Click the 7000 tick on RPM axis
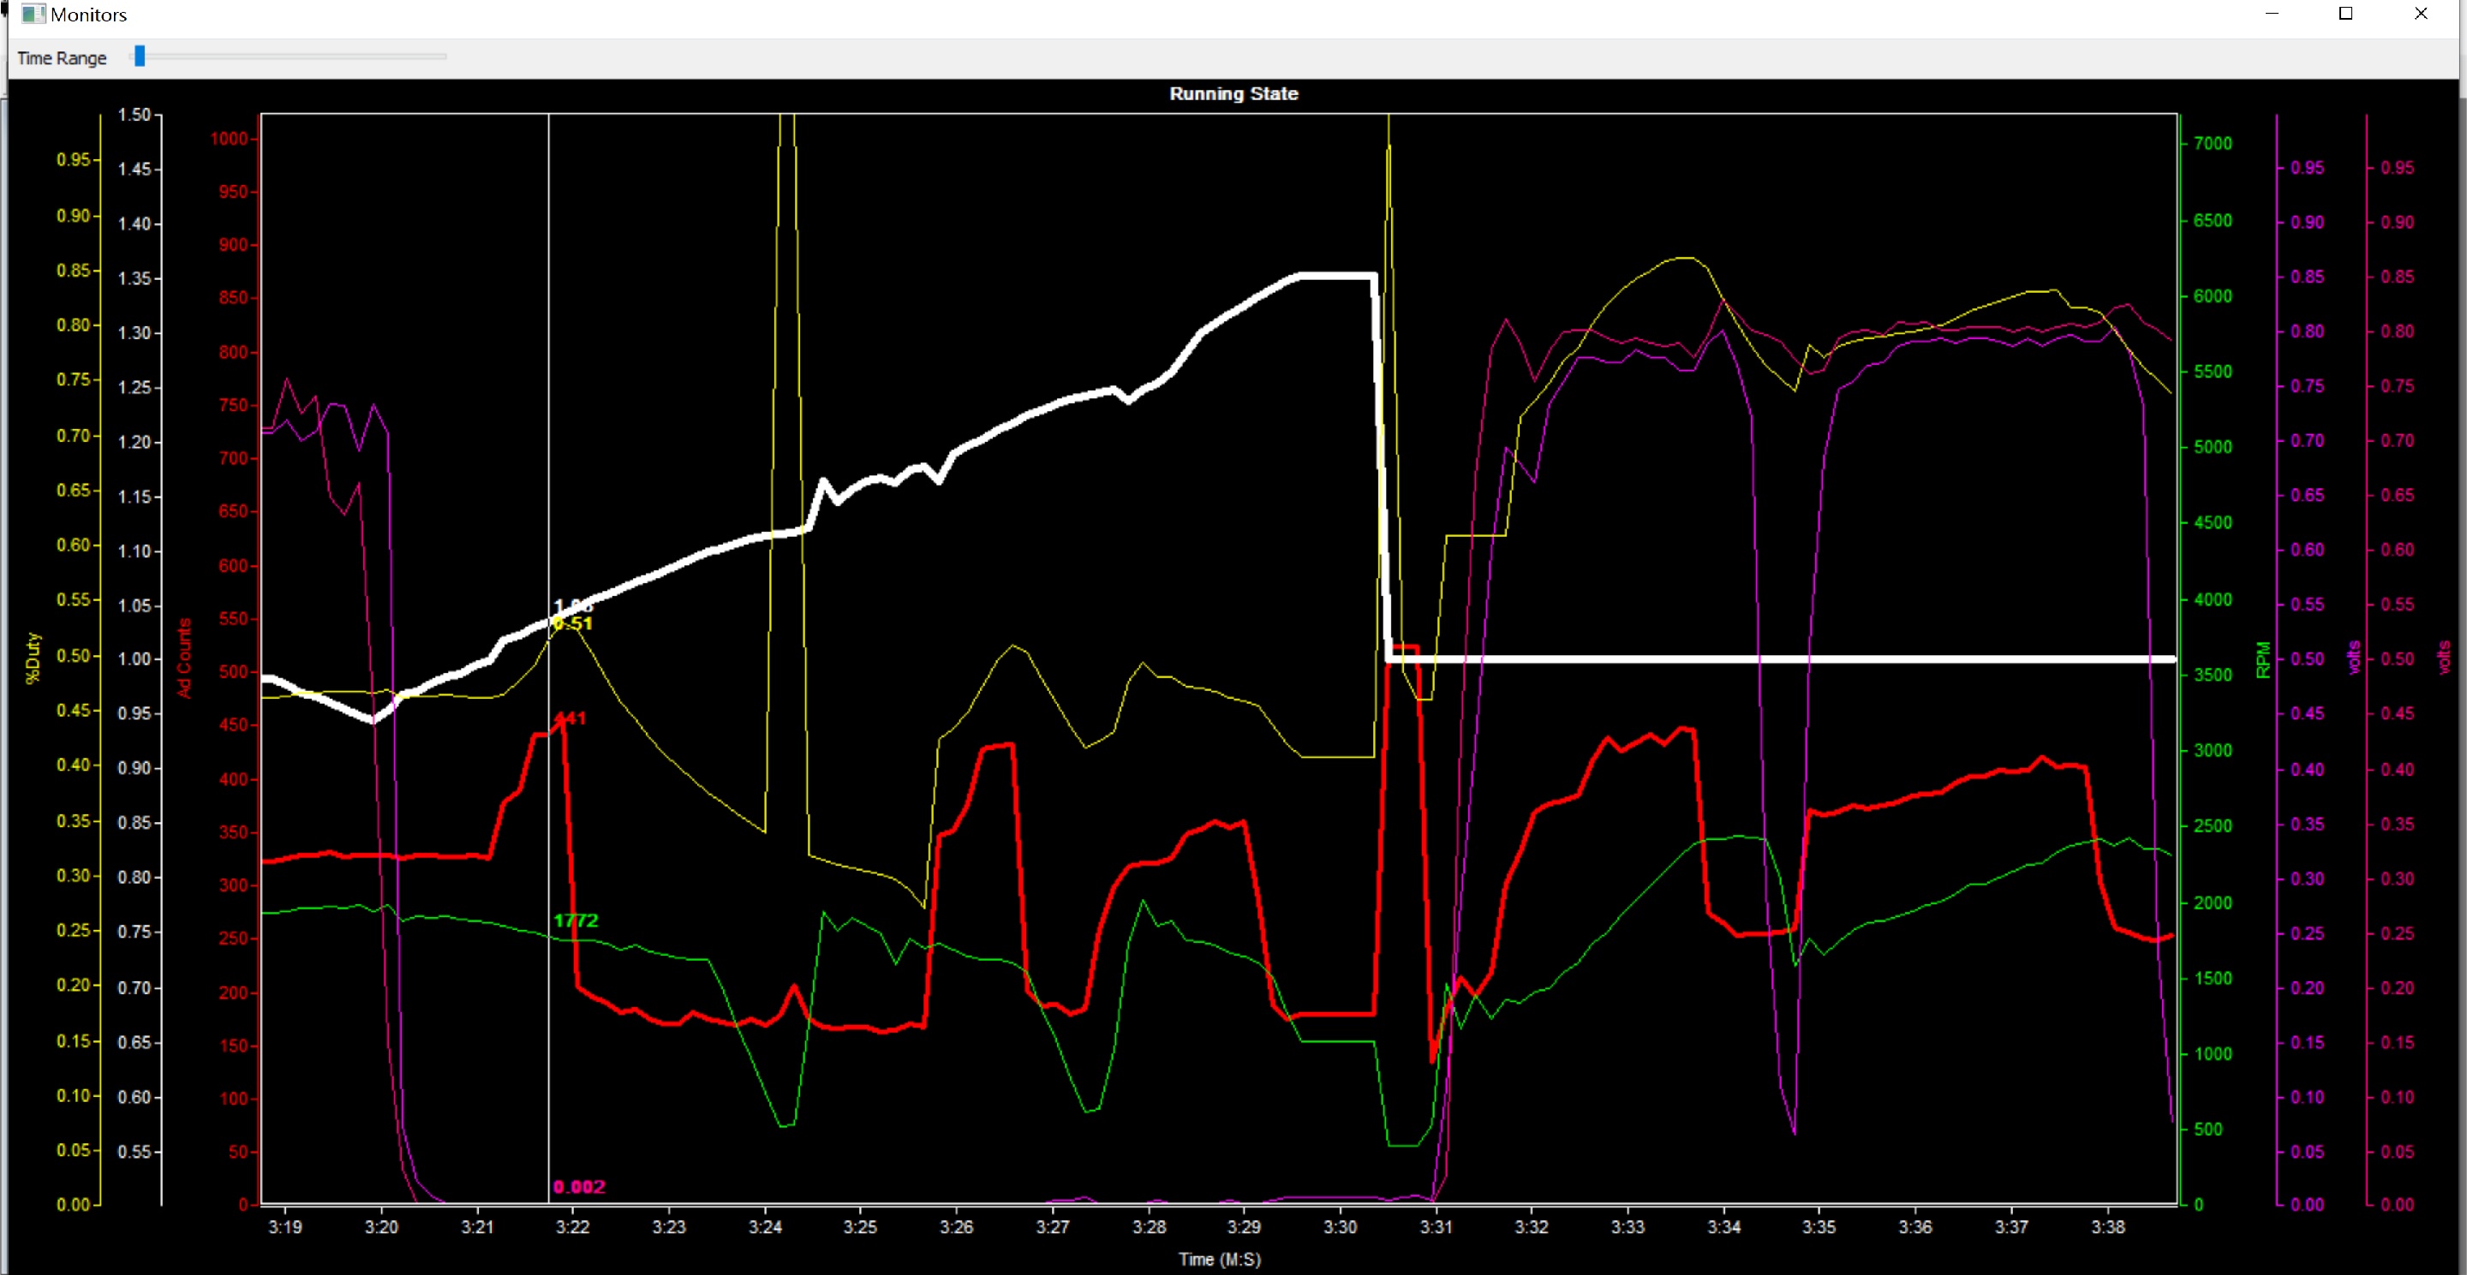The image size is (2467, 1275). [2213, 144]
